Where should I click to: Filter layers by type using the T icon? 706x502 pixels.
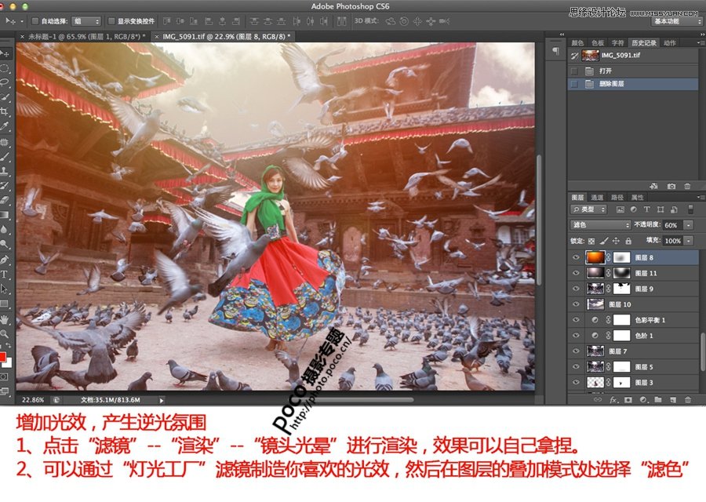point(647,209)
